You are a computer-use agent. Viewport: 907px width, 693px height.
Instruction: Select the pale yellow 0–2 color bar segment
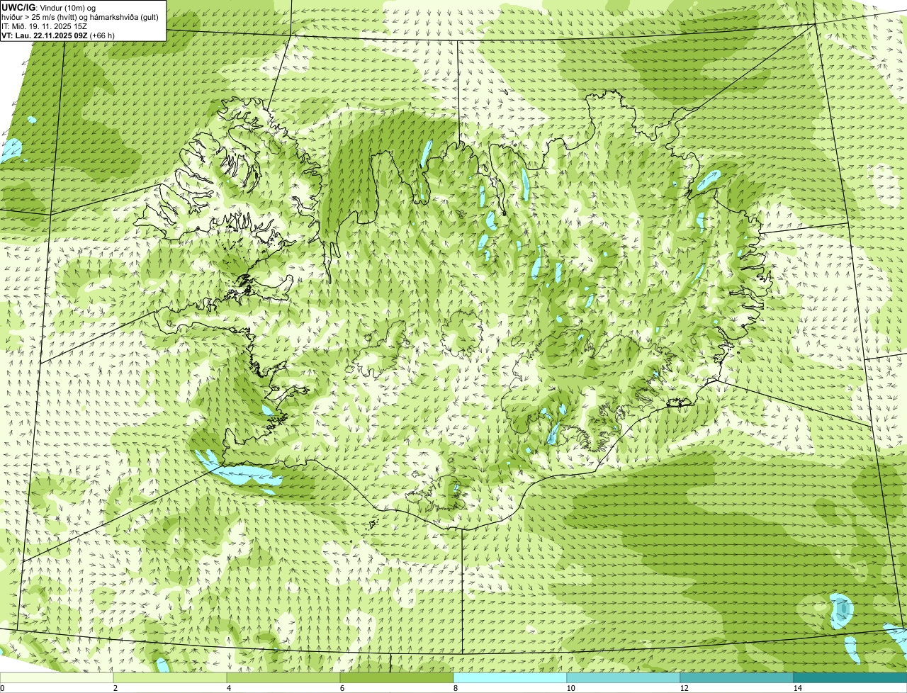click(x=57, y=677)
